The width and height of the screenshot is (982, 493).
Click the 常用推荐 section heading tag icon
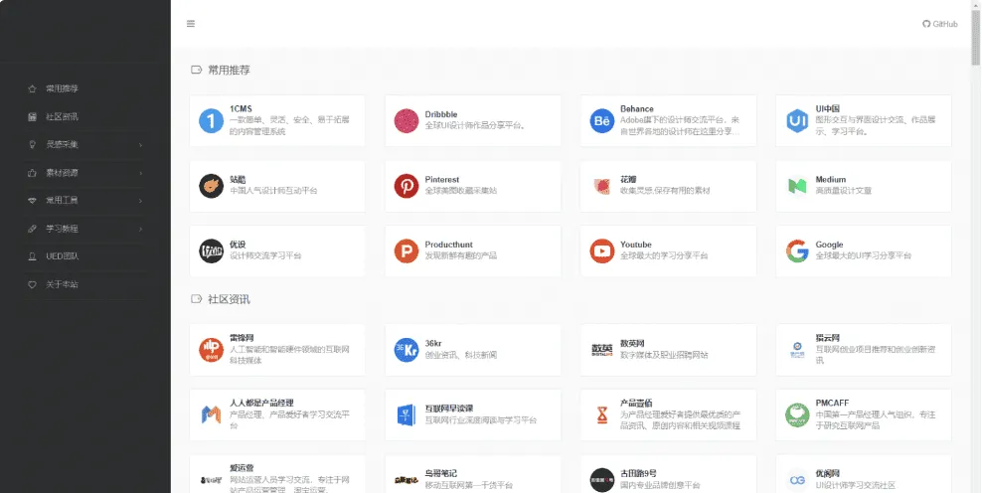tap(196, 71)
